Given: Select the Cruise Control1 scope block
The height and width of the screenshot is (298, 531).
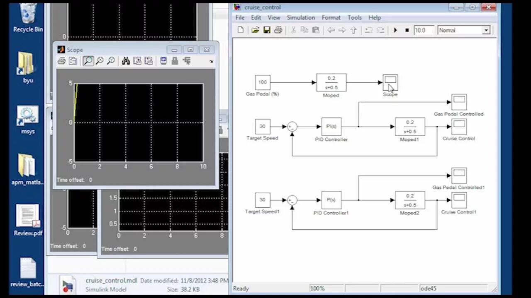Looking at the screenshot, I should pyautogui.click(x=459, y=200).
